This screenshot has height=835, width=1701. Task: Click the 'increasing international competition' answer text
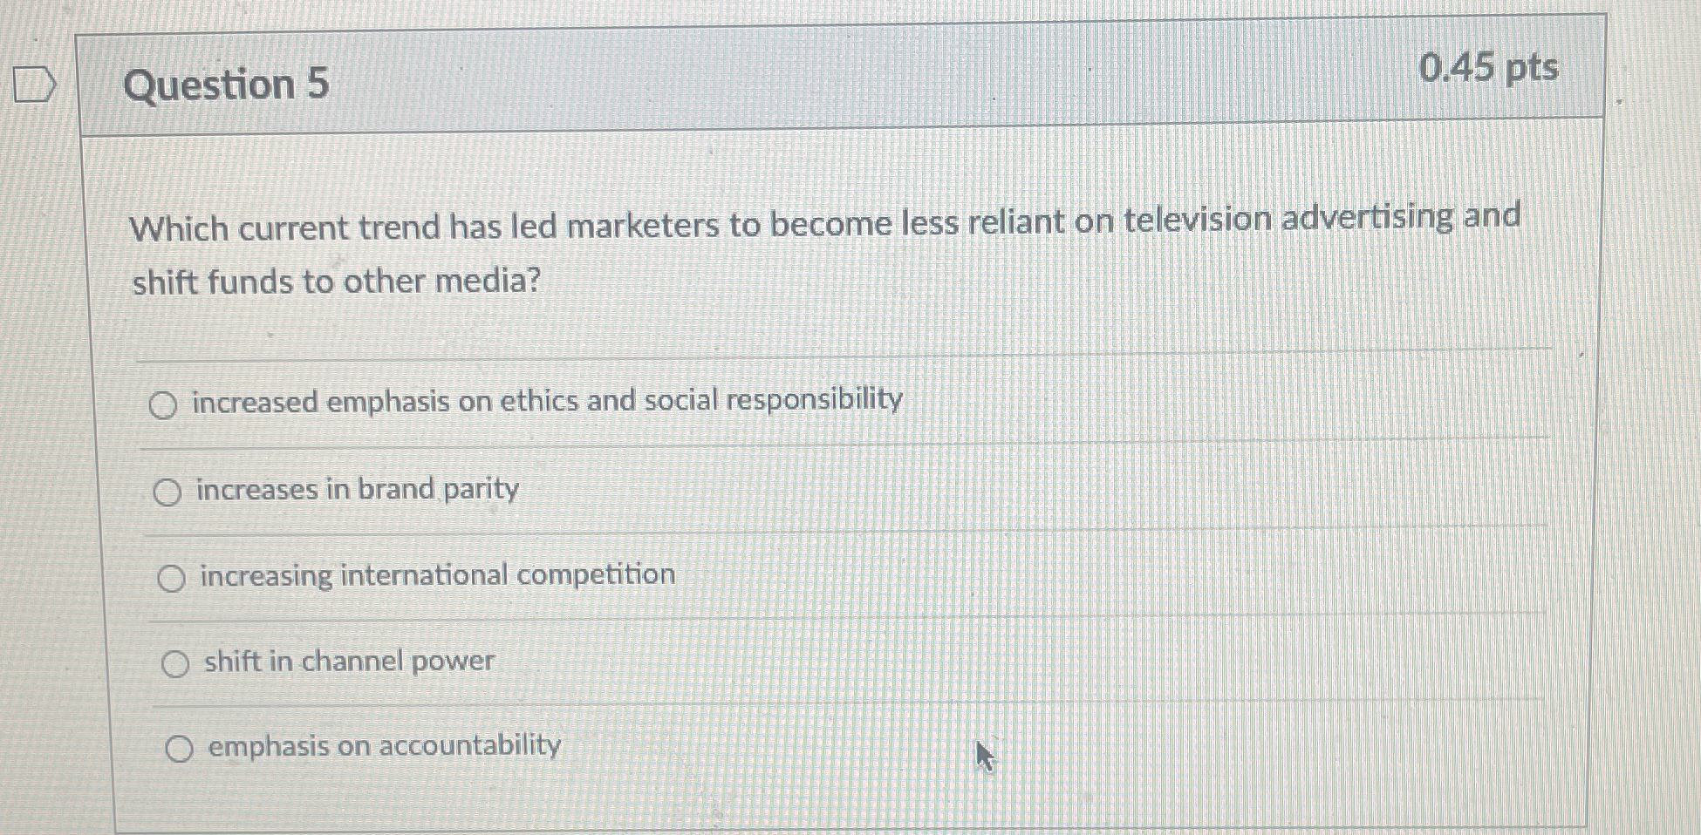(x=434, y=575)
